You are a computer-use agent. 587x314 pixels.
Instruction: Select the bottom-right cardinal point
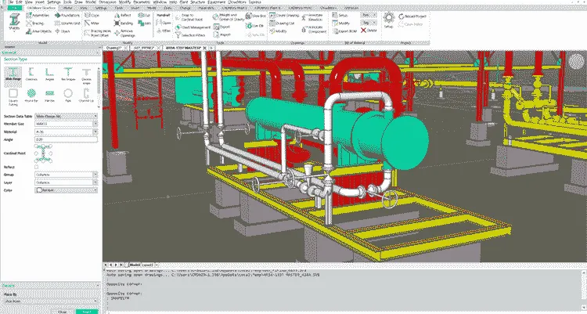coord(50,160)
